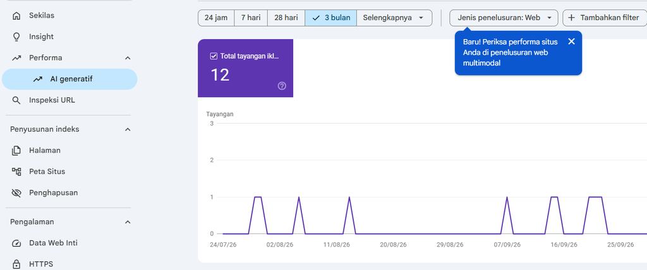
Task: Click the 25/09/26 date label
Action: tap(620, 244)
